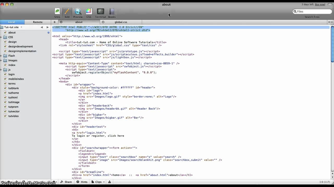Open the Clips dropdown menu
This screenshot has width=334, height=187.
pyautogui.click(x=98, y=182)
